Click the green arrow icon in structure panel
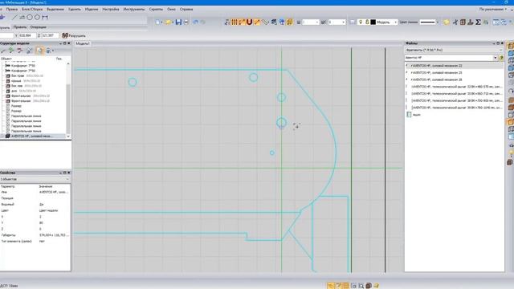 [x=11, y=51]
